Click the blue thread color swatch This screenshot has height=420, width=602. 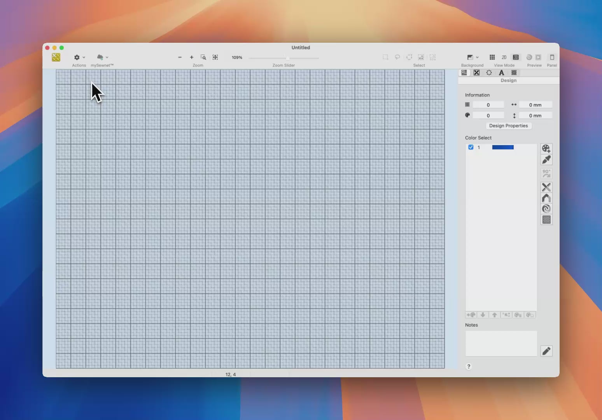tap(503, 147)
